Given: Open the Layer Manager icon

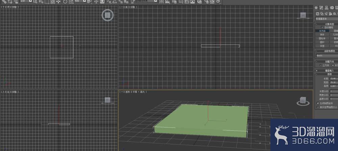Looking at the screenshot, I should [x=174, y=2].
